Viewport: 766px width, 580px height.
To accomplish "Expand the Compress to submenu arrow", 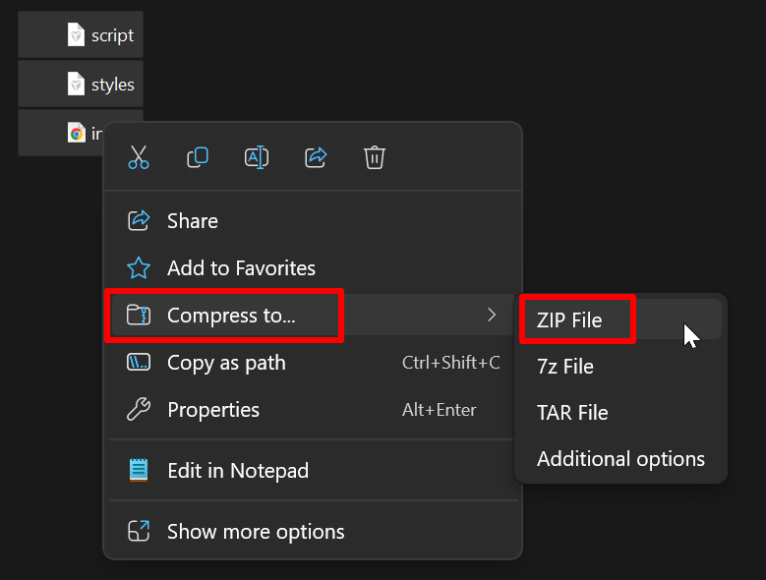I will point(492,316).
